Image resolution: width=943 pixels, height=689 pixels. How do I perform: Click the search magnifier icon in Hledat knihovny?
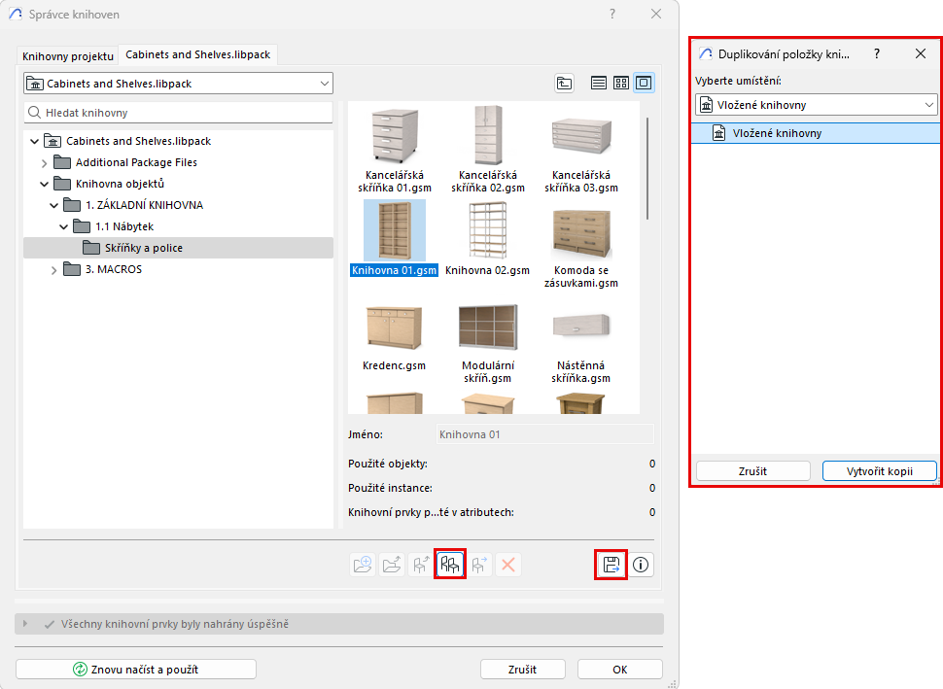[x=35, y=113]
